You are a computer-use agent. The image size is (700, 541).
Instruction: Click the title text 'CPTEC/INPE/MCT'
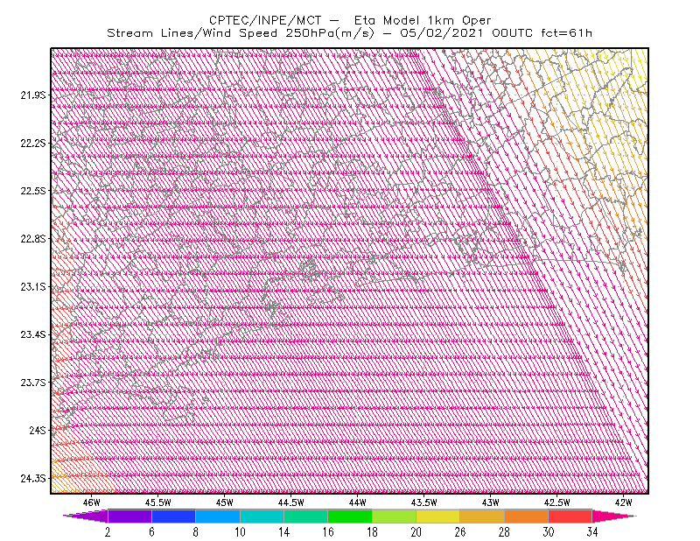[265, 20]
